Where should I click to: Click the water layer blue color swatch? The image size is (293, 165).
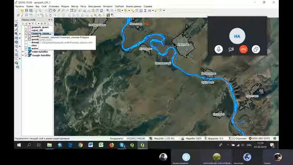point(29,49)
